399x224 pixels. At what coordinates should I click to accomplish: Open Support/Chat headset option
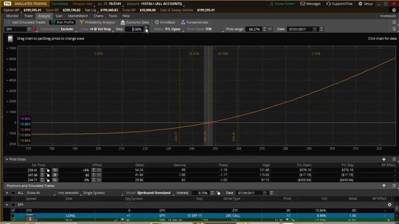339,4
